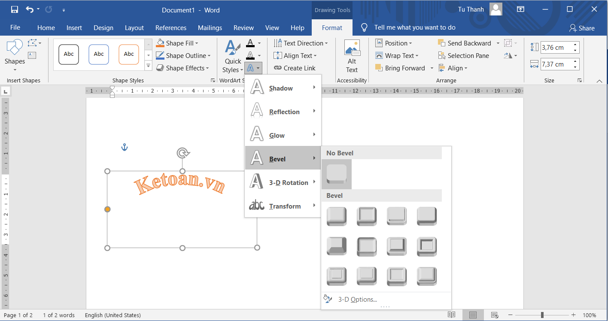The image size is (608, 321).
Task: Select the No Bevel thumbnail option
Action: 337,174
